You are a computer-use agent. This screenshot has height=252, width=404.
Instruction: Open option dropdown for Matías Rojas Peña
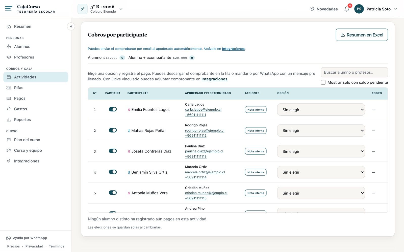(321, 131)
